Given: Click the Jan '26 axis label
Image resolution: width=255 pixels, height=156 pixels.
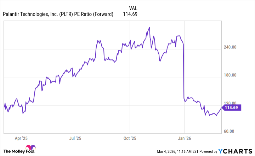Looking at the screenshot, I should point(184,138).
